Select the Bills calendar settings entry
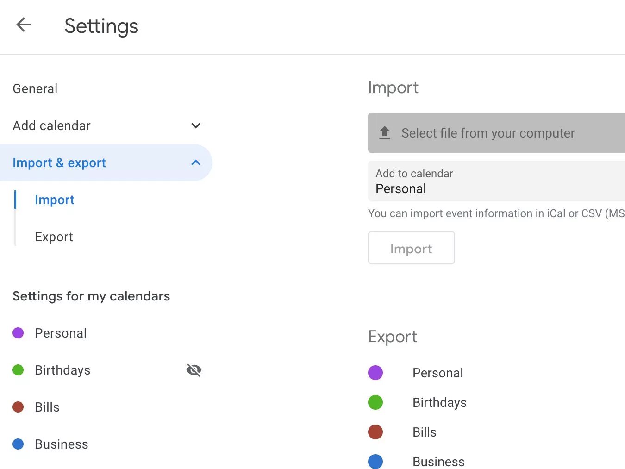Screen dimensions: 625x469 coord(47,406)
